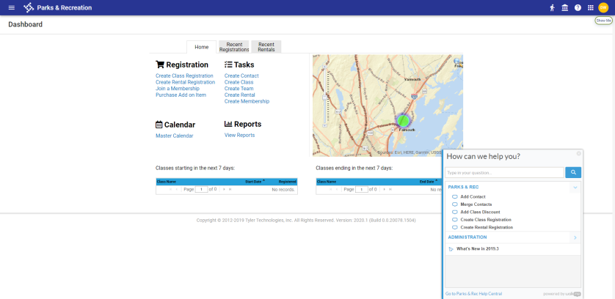The image size is (615, 299).
Task: Open the DW user profile avatar
Action: [x=603, y=7]
